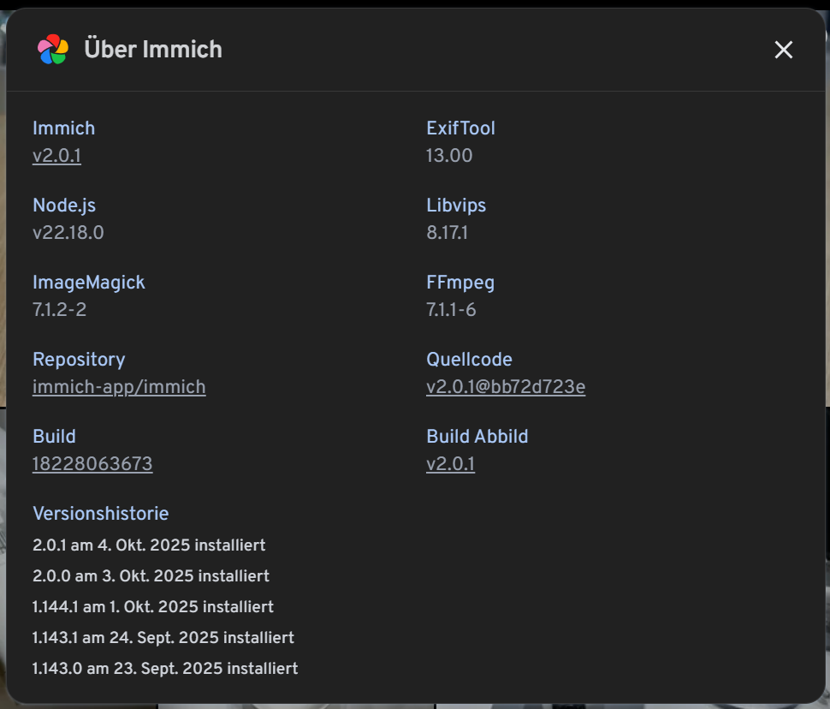Click the ImageMagick version 7.1.2-2 text

[59, 310]
